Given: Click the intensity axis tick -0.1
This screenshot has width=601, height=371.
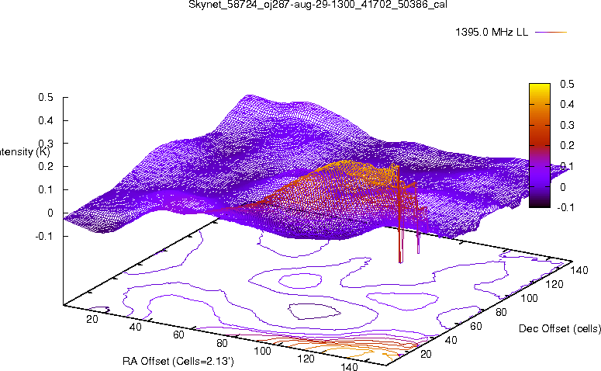Looking at the screenshot, I should 44,236.
